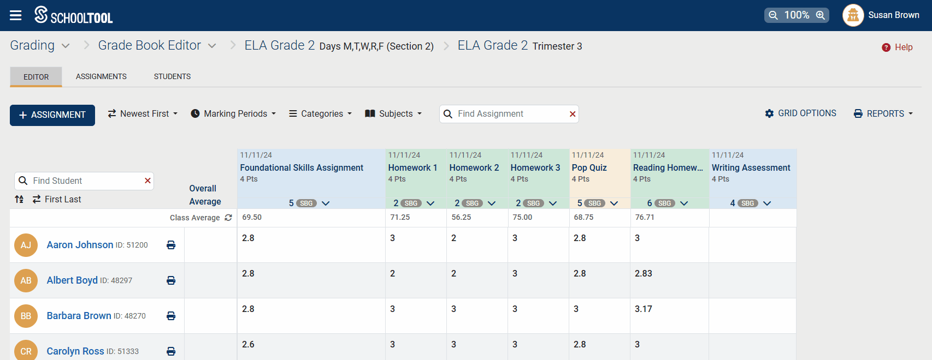
Task: Click ELA Grade 2 Trimester 3 breadcrumb
Action: click(520, 46)
